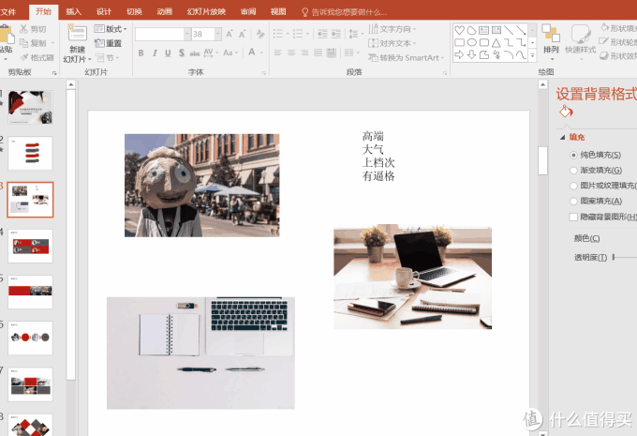Open the align text (对齐文本) dropdown
Screen dimensions: 637x436
pyautogui.click(x=393, y=43)
